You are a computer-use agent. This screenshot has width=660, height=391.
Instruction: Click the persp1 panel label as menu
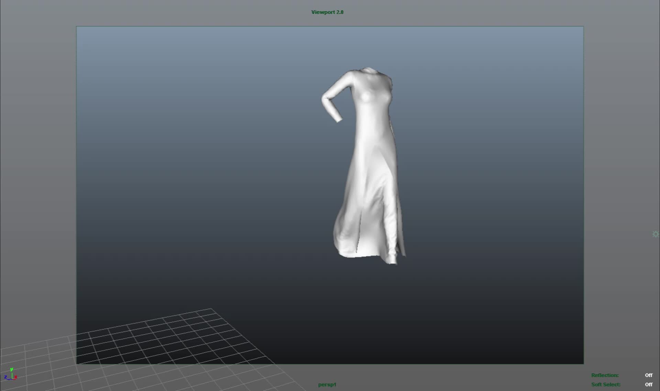(x=327, y=384)
